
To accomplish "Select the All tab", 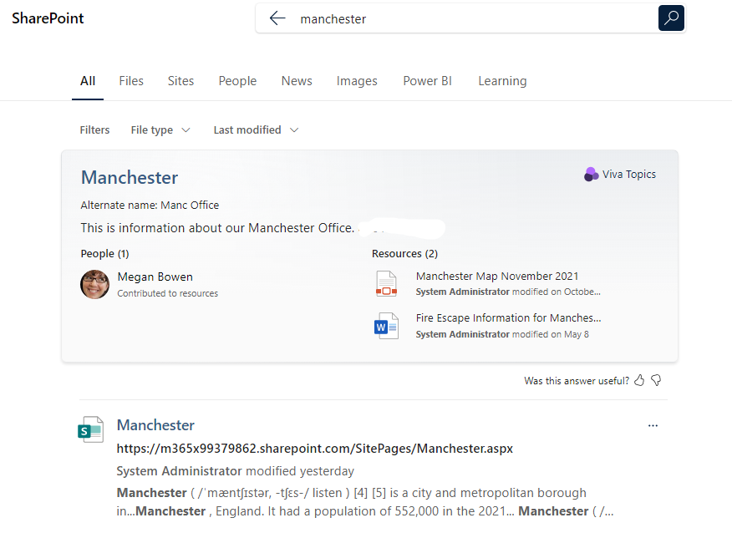I will pyautogui.click(x=88, y=81).
